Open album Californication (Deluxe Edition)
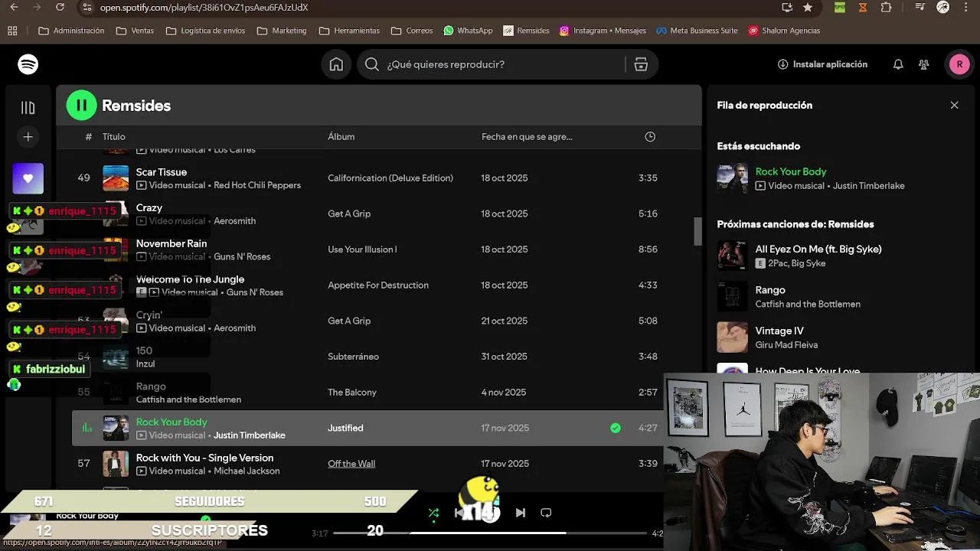Screen dimensions: 980x551 (x=390, y=178)
